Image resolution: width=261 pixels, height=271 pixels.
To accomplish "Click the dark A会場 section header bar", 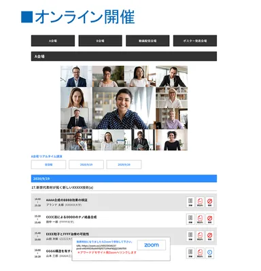I will 124,56.
